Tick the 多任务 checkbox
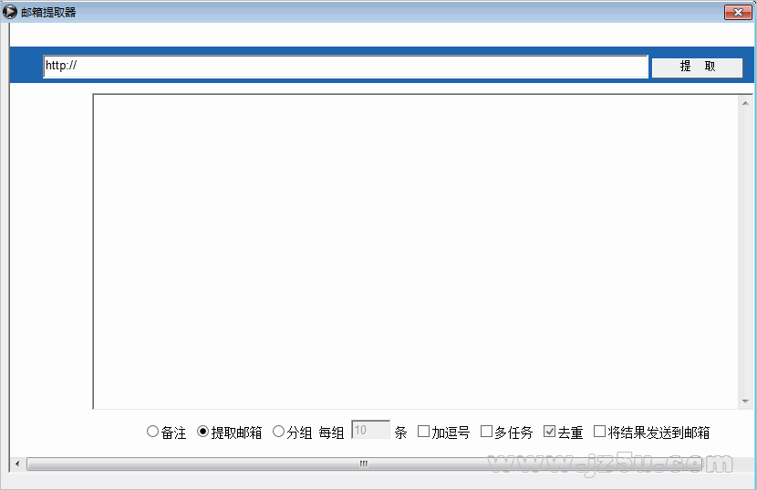Screen dimensions: 757x490 click(486, 432)
